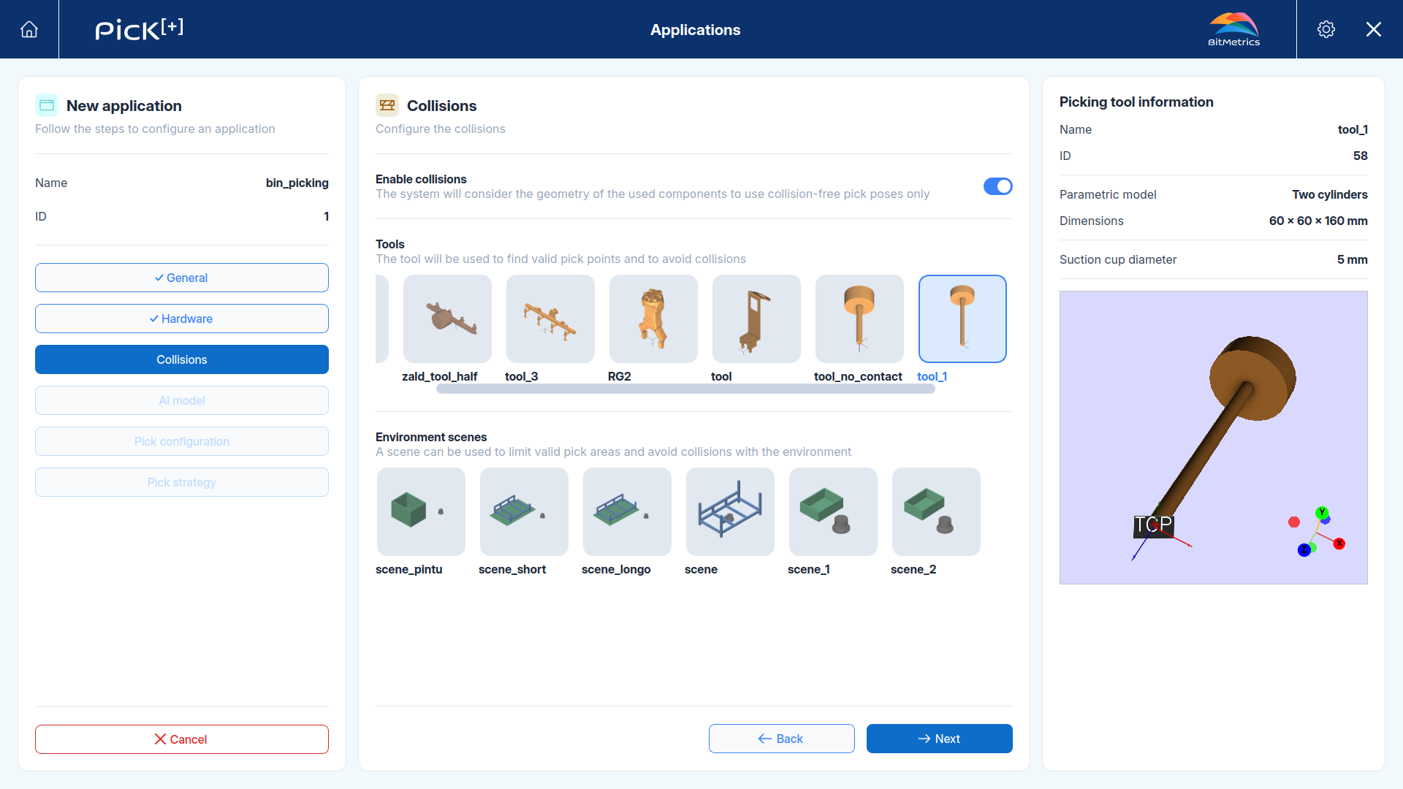Image resolution: width=1403 pixels, height=789 pixels.
Task: Go Back to previous step
Action: [x=781, y=739]
